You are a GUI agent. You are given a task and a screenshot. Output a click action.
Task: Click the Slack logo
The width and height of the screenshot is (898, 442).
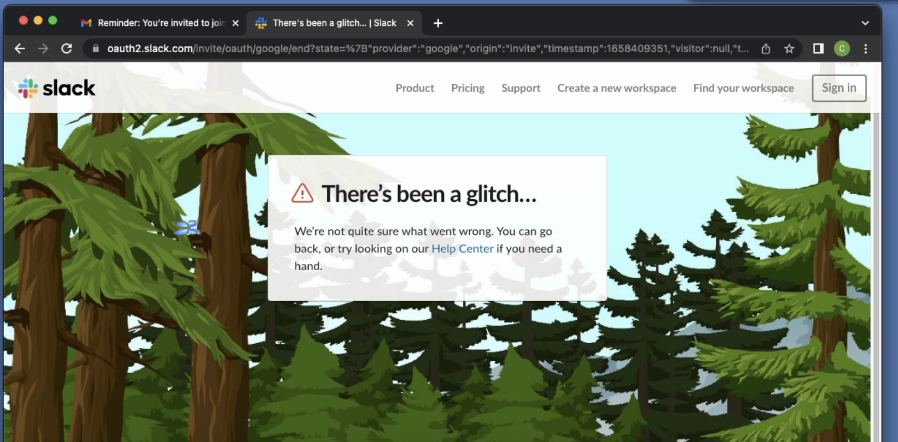tap(56, 88)
